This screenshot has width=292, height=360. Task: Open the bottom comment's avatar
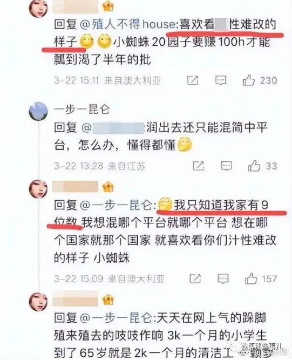[x=38, y=302]
